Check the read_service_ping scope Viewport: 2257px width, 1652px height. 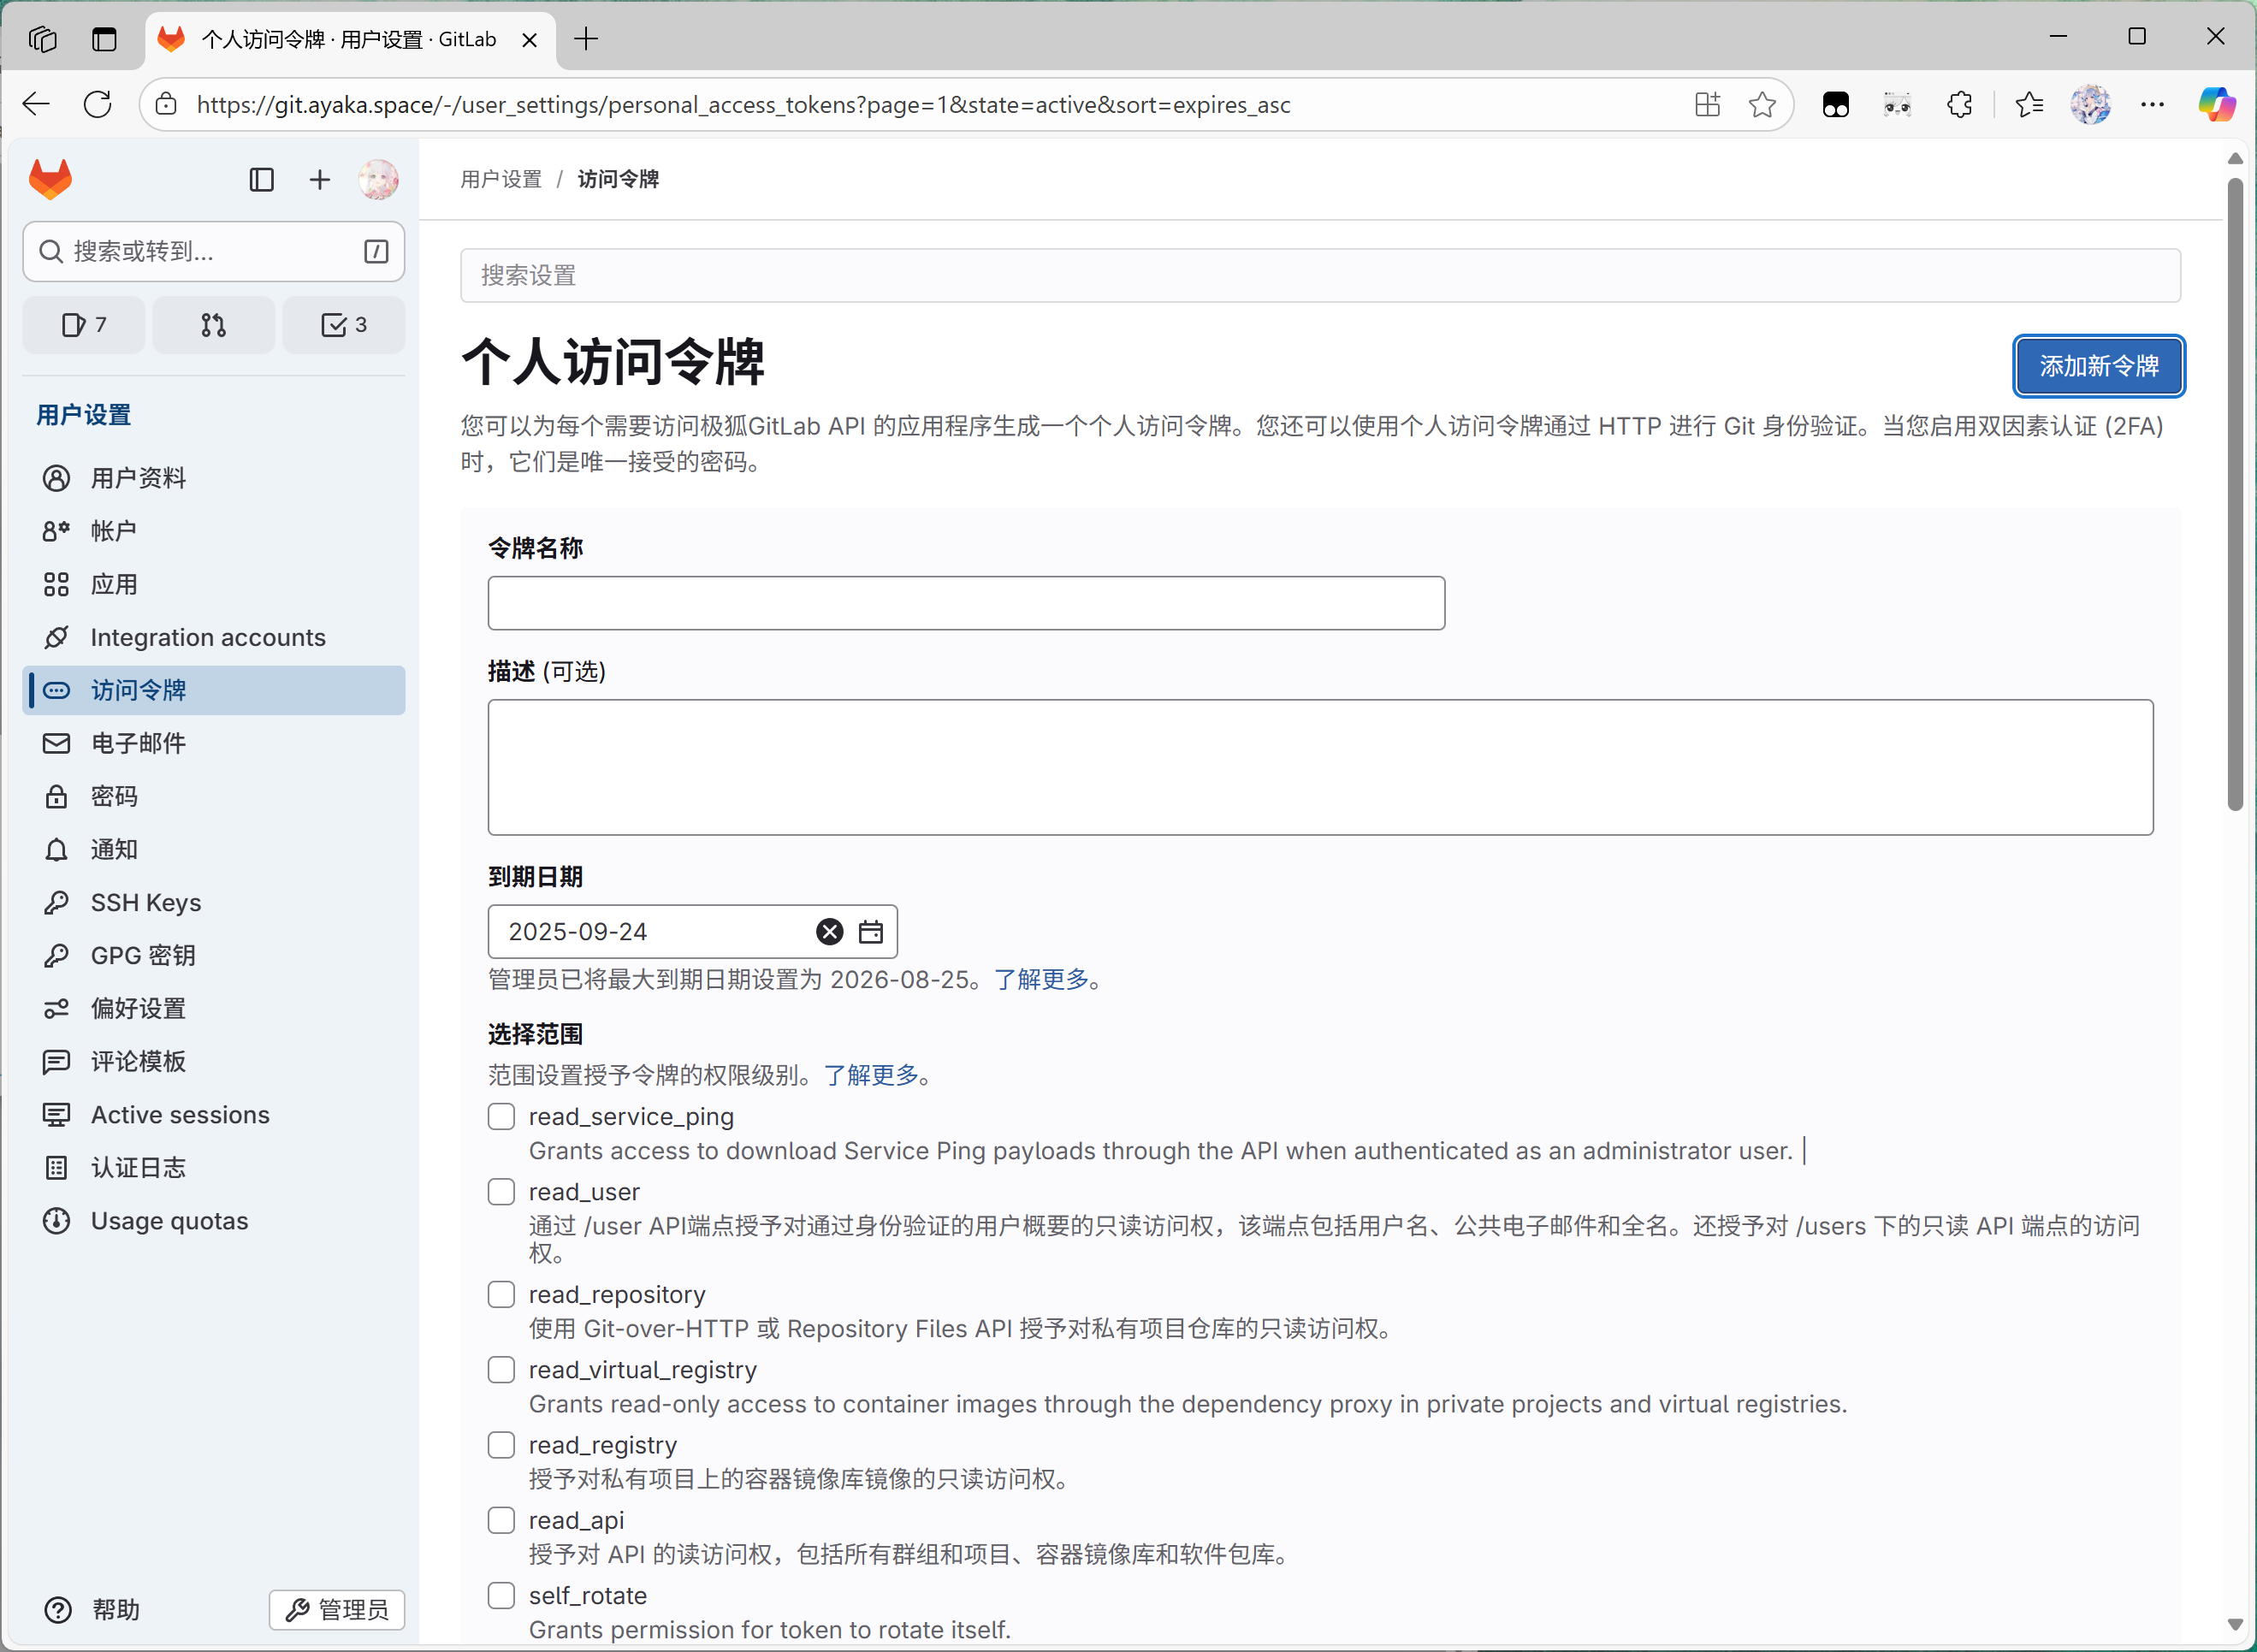point(501,1116)
